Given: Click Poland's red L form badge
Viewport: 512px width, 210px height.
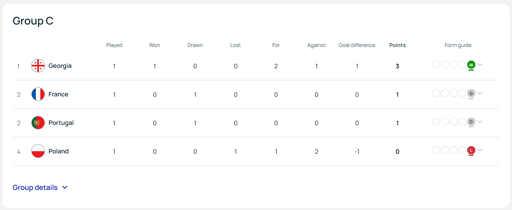Looking at the screenshot, I should pos(471,150).
